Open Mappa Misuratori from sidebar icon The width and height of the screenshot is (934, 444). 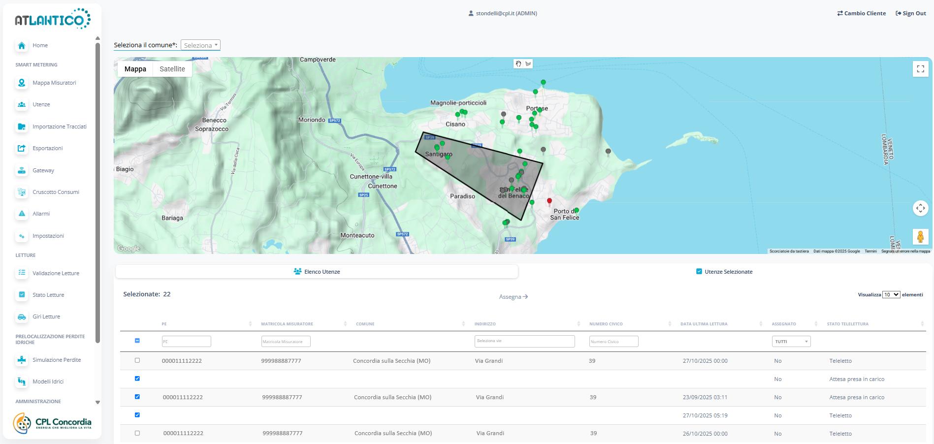tap(22, 83)
